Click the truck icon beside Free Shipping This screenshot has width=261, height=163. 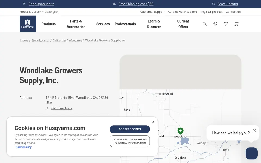(x=114, y=4)
